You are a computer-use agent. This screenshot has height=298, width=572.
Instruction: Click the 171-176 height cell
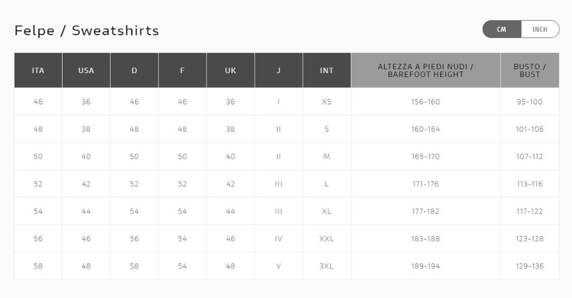426,184
